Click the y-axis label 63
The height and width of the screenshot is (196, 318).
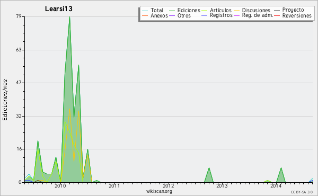19,50
